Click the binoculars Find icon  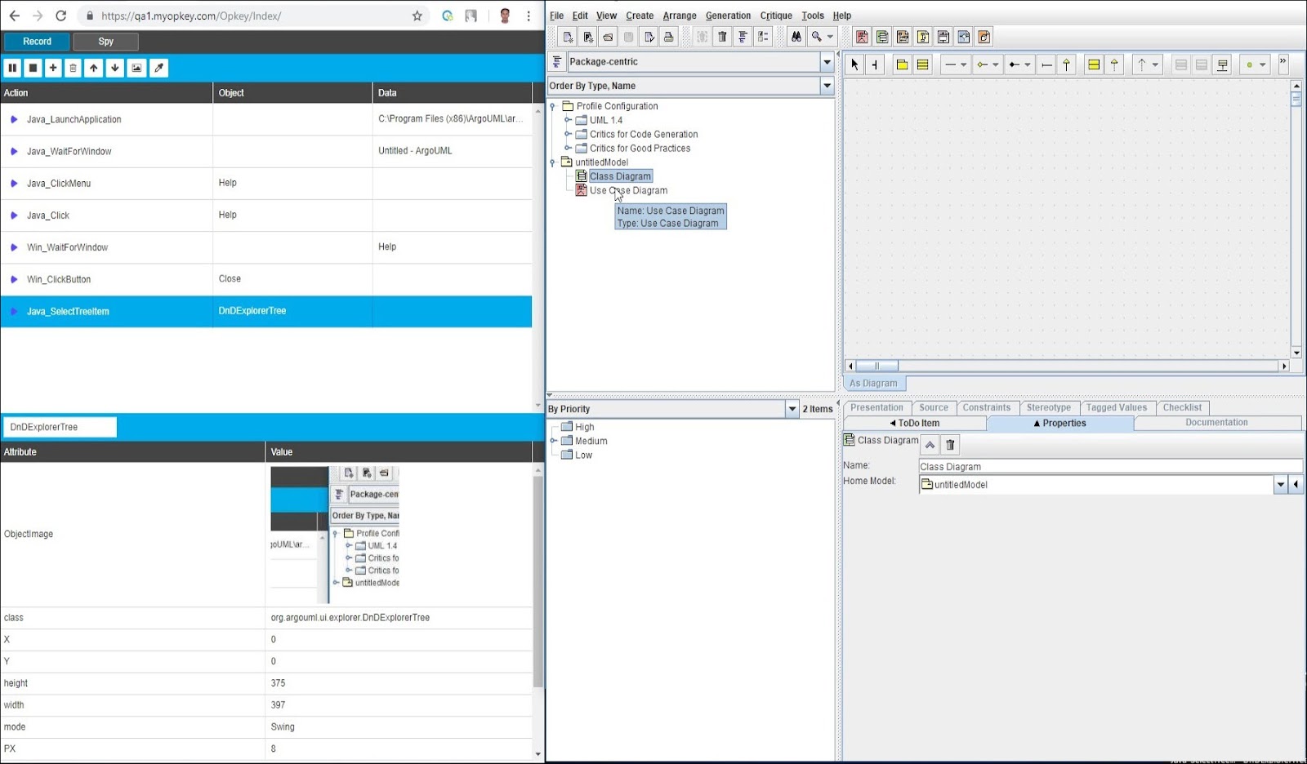pos(796,37)
